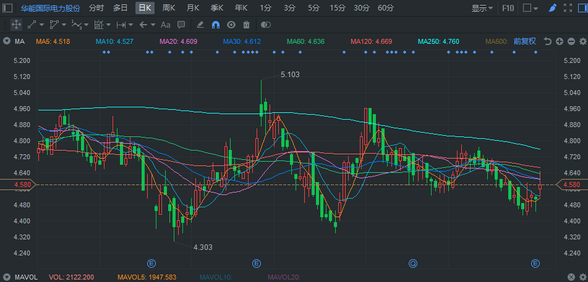Click the 5.103 high price label
The height and width of the screenshot is (282, 588).
tap(290, 75)
